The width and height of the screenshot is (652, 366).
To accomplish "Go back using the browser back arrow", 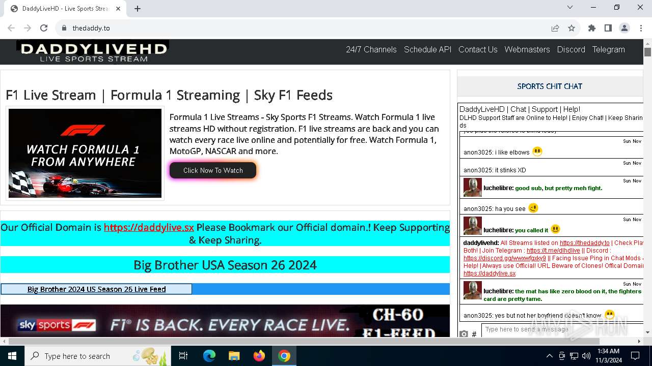I will pyautogui.click(x=11, y=28).
